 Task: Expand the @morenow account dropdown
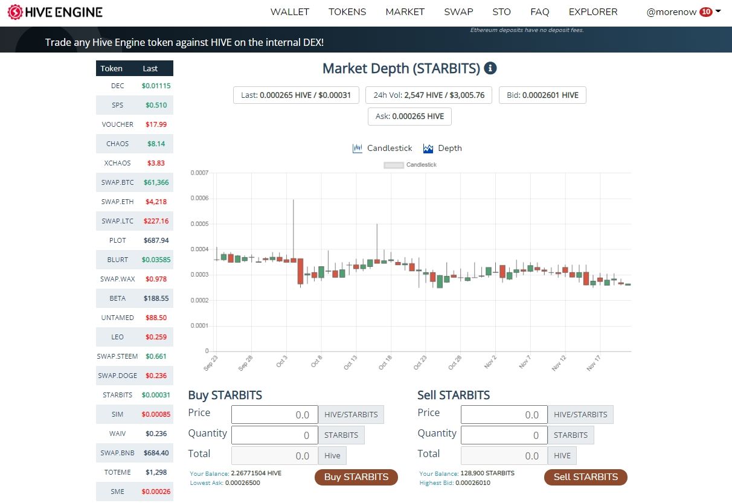click(684, 12)
